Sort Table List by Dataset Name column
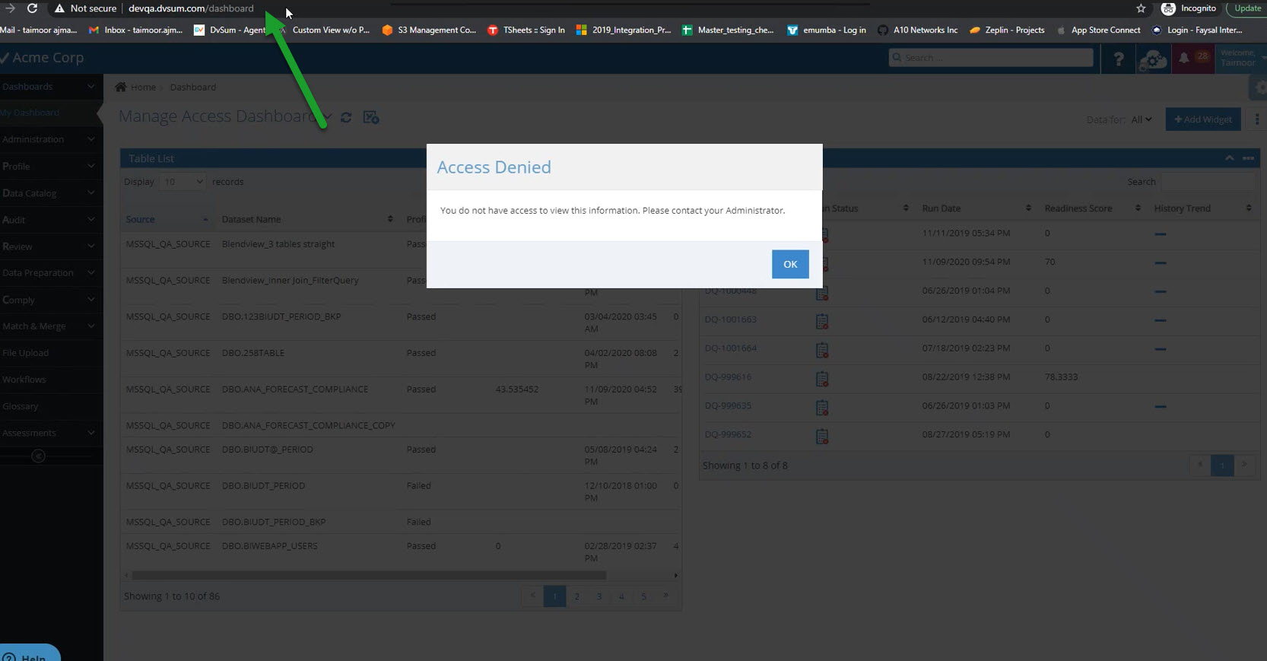The width and height of the screenshot is (1267, 661). pyautogui.click(x=307, y=219)
